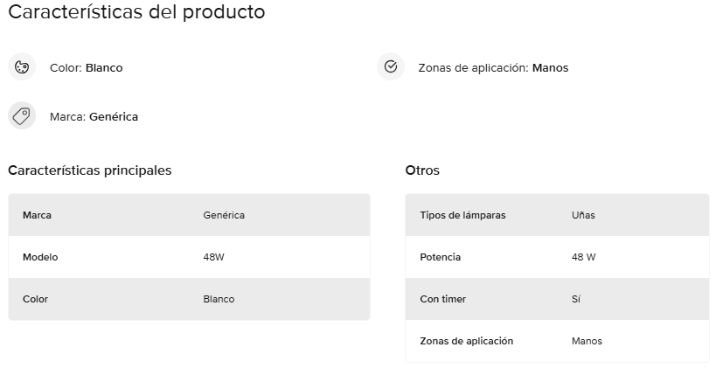The height and width of the screenshot is (368, 716).
Task: Select the Color: Blanco text
Action: pyautogui.click(x=87, y=67)
